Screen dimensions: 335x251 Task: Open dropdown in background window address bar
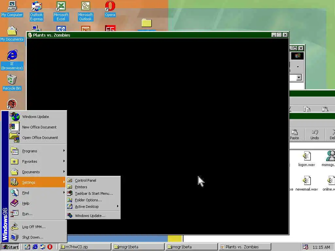click(299, 77)
